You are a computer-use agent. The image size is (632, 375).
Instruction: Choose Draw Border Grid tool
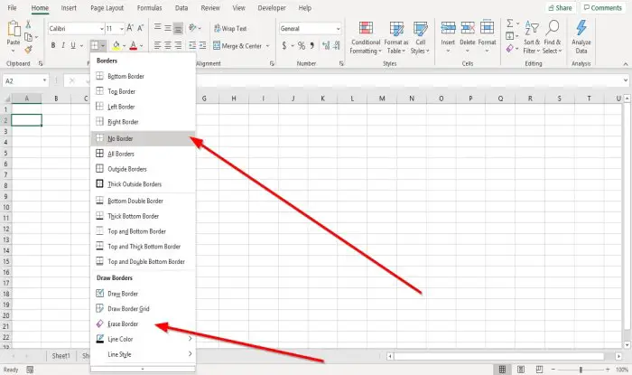pyautogui.click(x=143, y=309)
